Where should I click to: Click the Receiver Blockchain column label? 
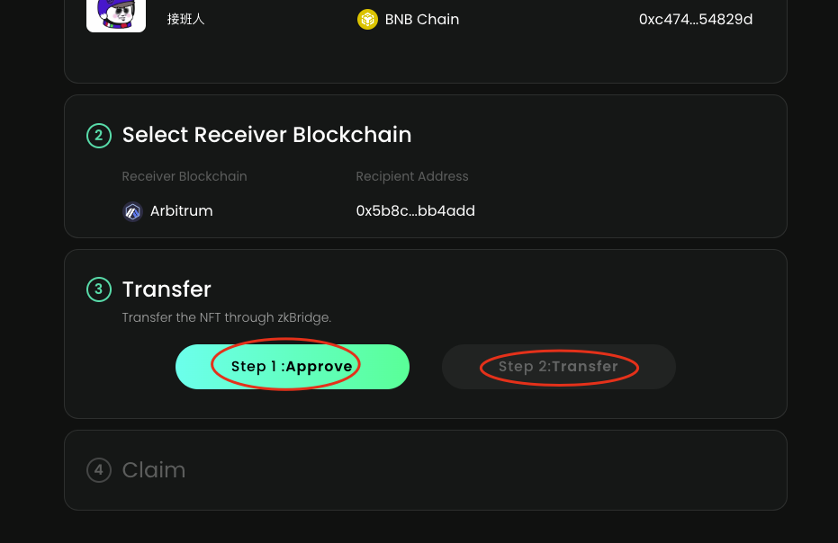pos(185,176)
